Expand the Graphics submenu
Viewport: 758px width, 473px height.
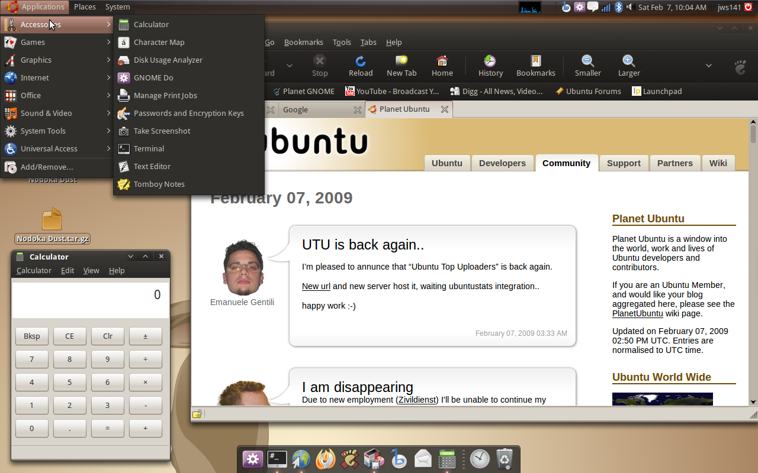click(56, 60)
